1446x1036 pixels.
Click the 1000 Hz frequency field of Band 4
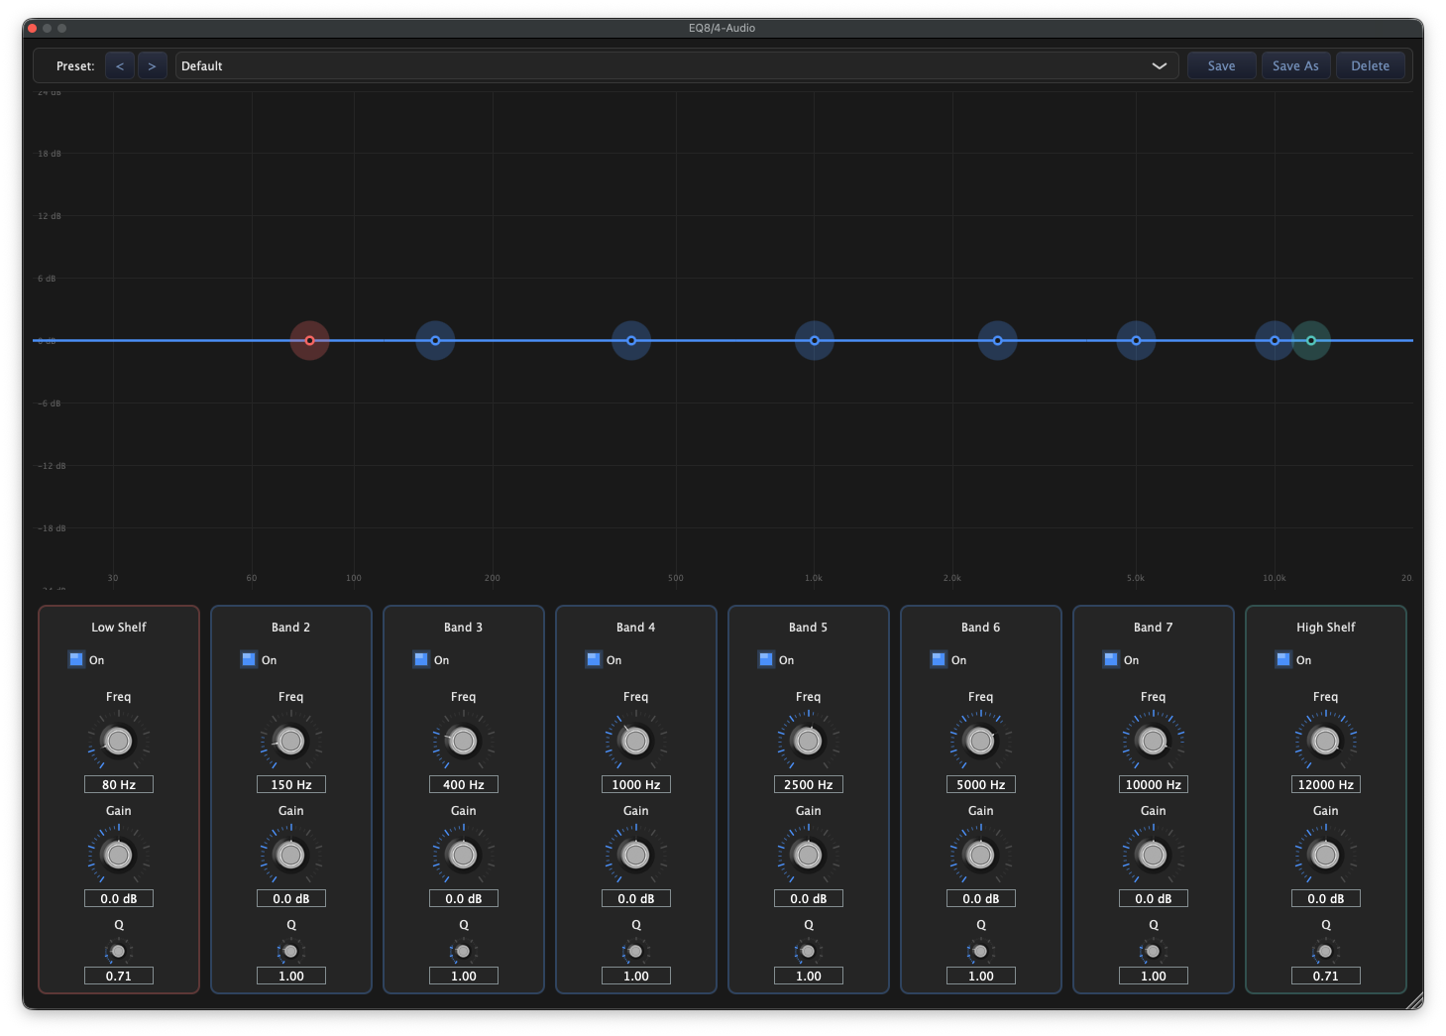pos(635,784)
